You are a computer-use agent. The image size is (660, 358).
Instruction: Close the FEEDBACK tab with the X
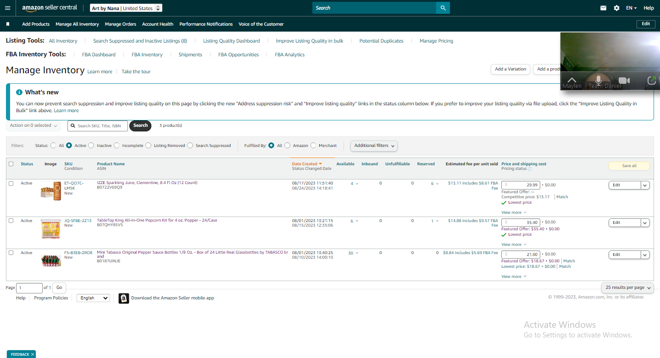[33, 354]
